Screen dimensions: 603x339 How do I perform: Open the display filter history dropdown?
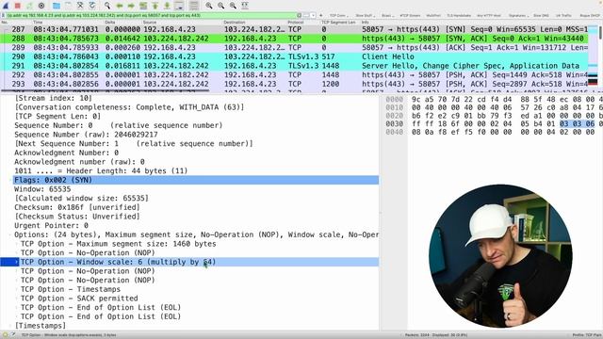click(313, 15)
